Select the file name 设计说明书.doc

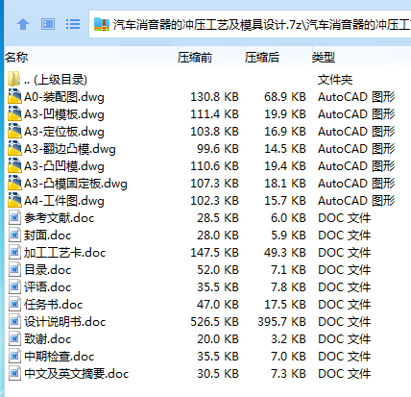[x=65, y=322]
